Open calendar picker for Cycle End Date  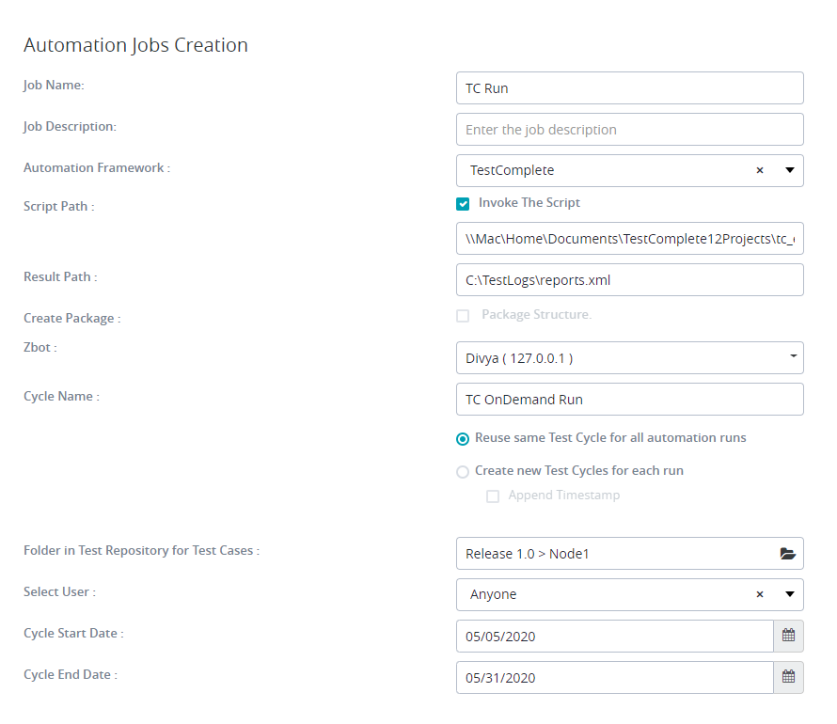click(788, 678)
